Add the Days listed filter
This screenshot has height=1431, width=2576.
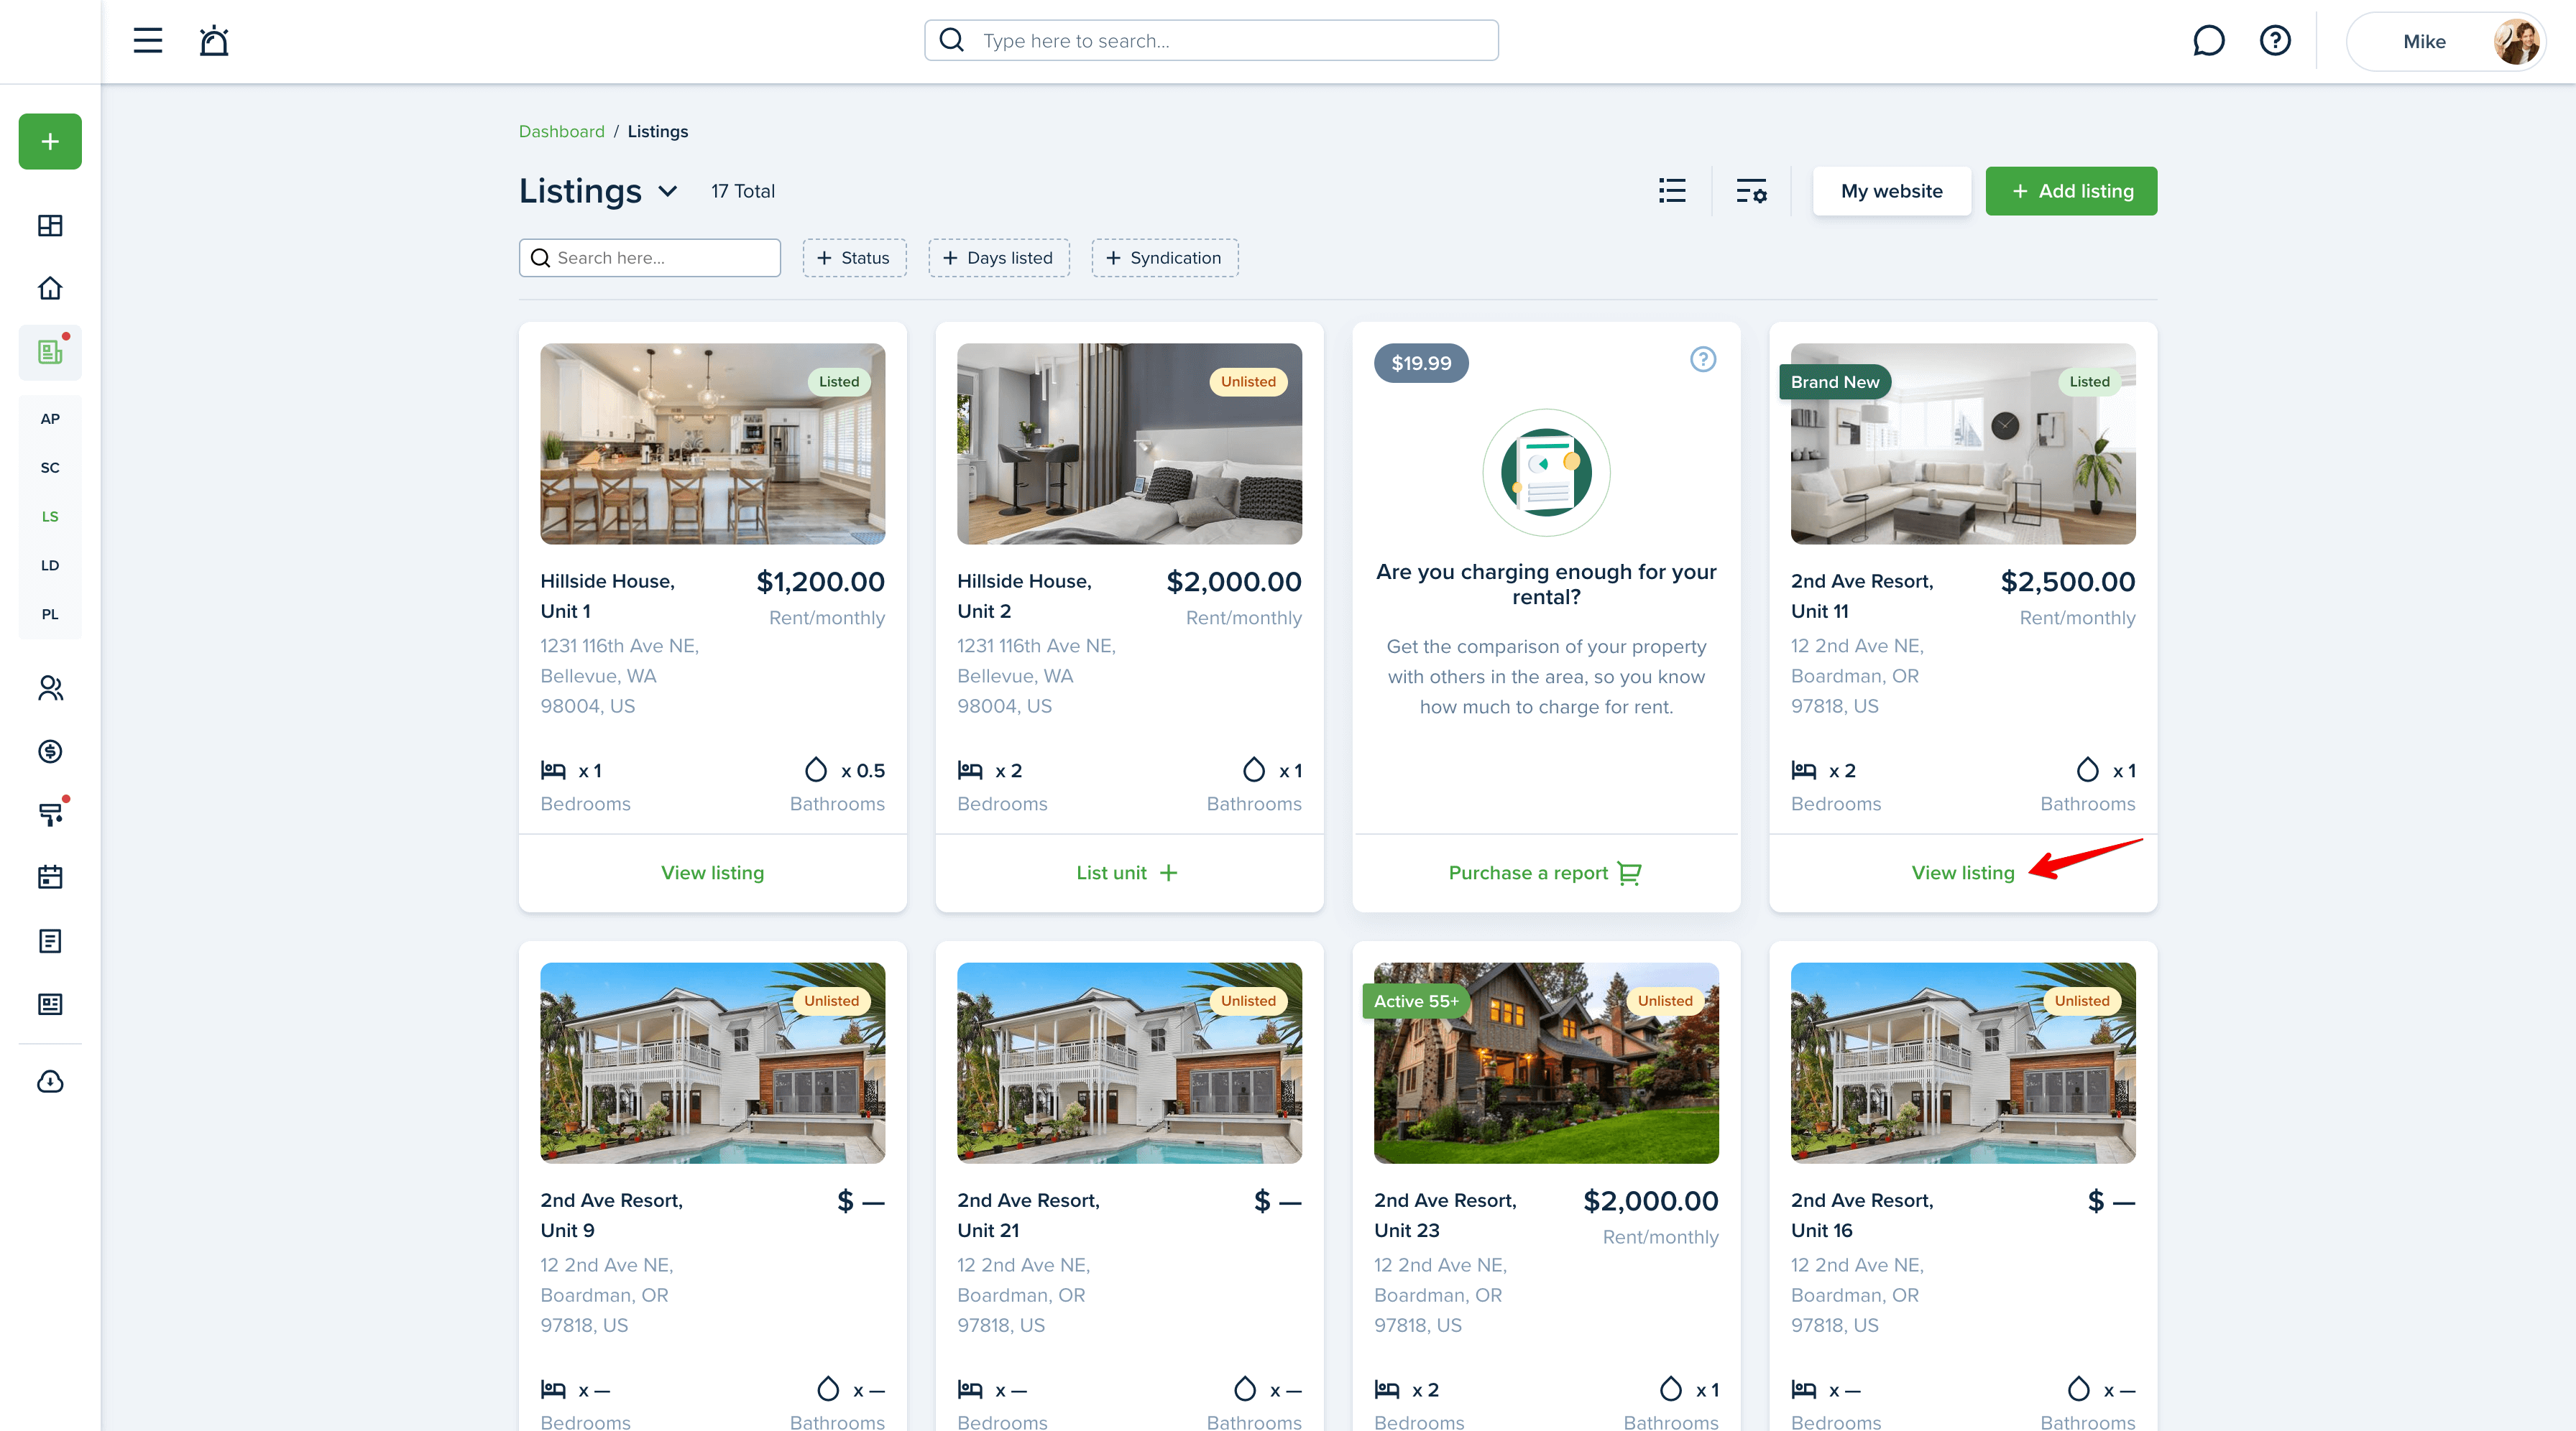999,258
